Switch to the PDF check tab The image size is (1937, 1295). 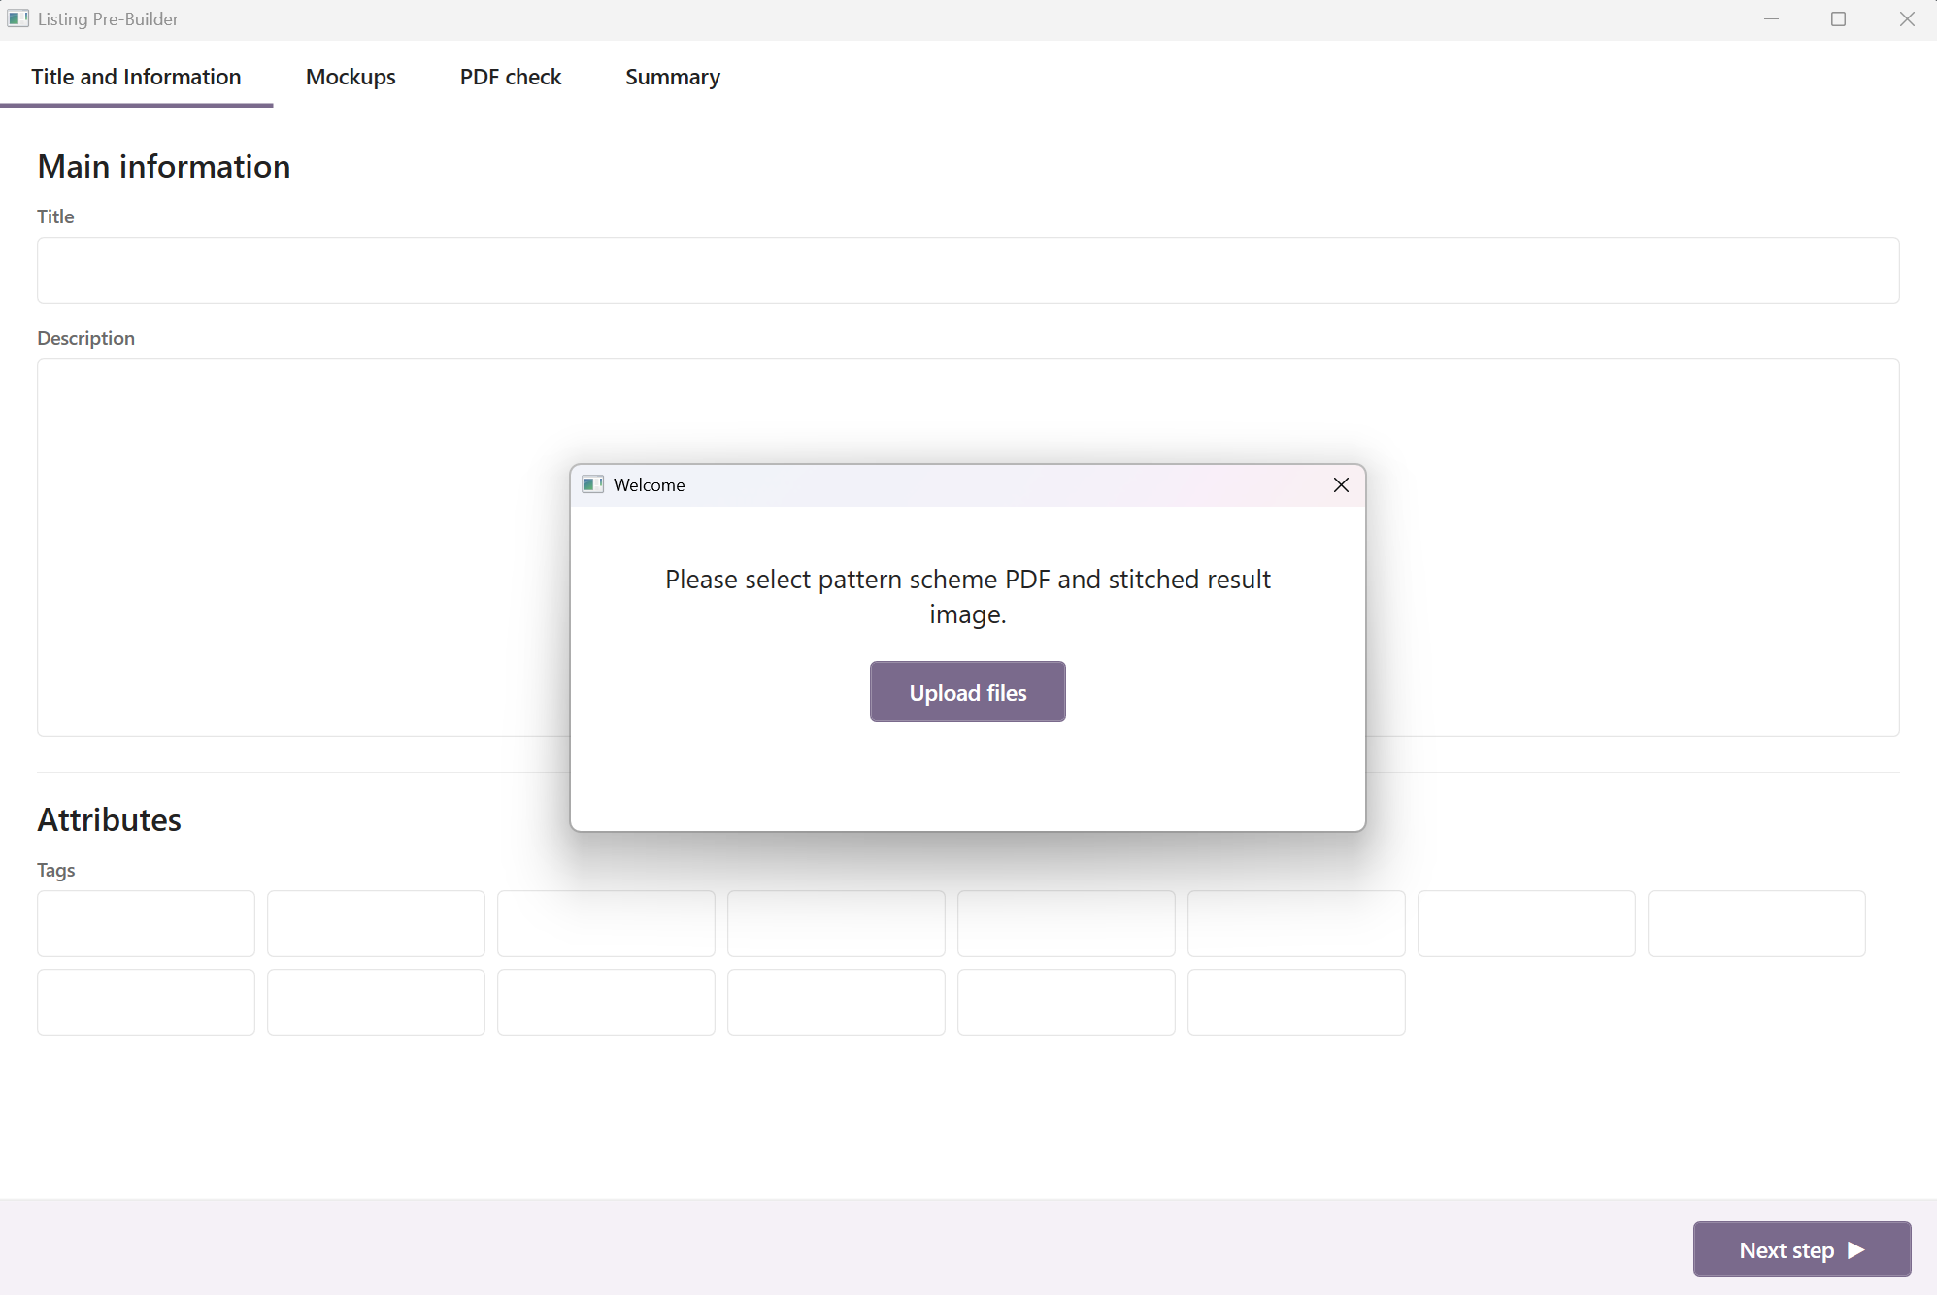[510, 77]
